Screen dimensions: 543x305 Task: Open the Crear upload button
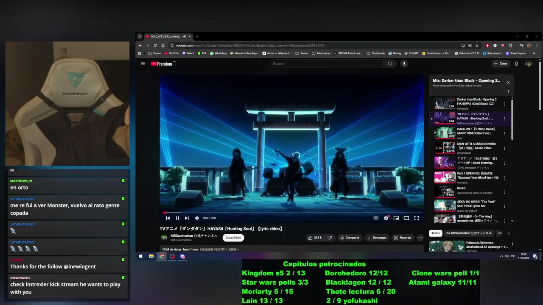[x=501, y=64]
